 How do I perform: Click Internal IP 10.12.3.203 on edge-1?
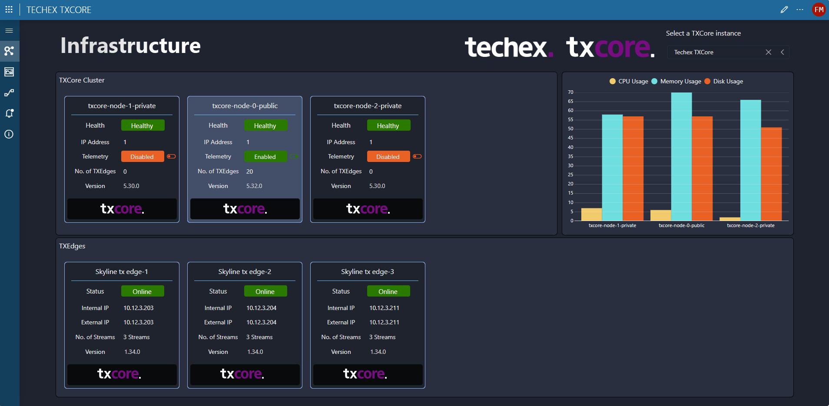tap(138, 308)
